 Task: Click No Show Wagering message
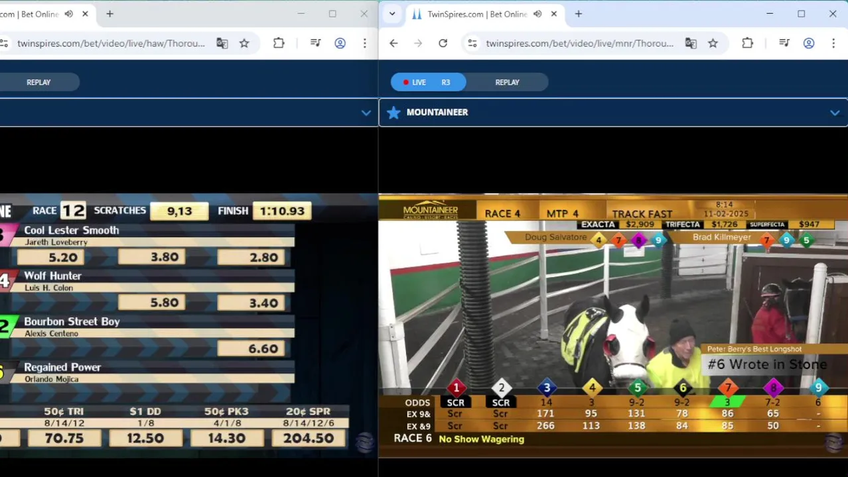(481, 439)
